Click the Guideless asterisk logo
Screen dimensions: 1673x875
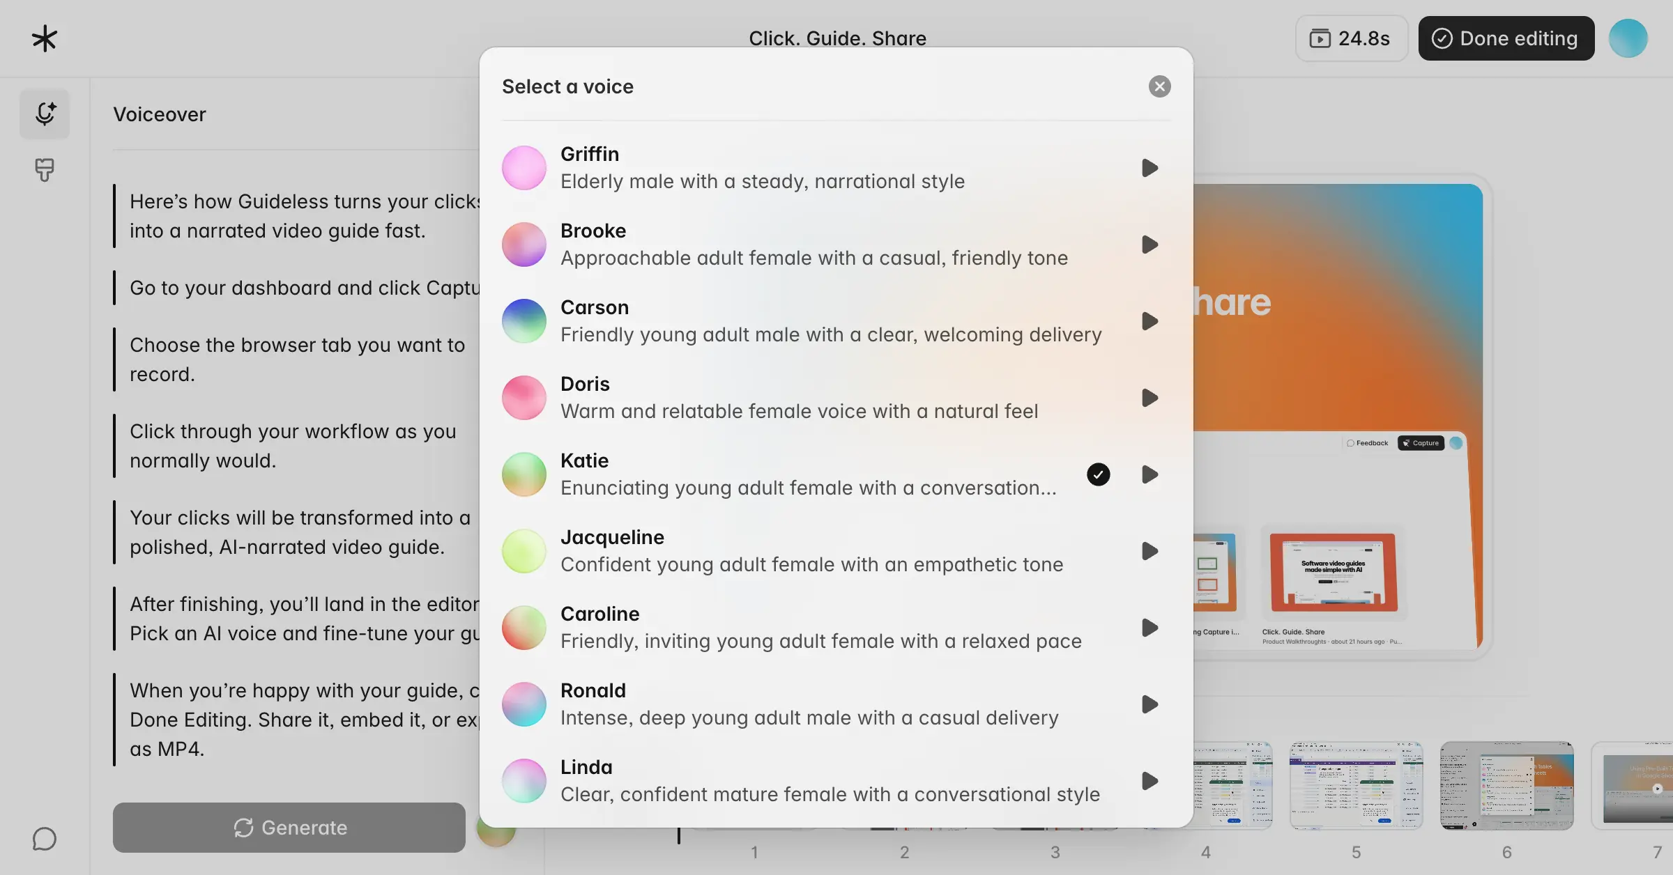(x=44, y=38)
